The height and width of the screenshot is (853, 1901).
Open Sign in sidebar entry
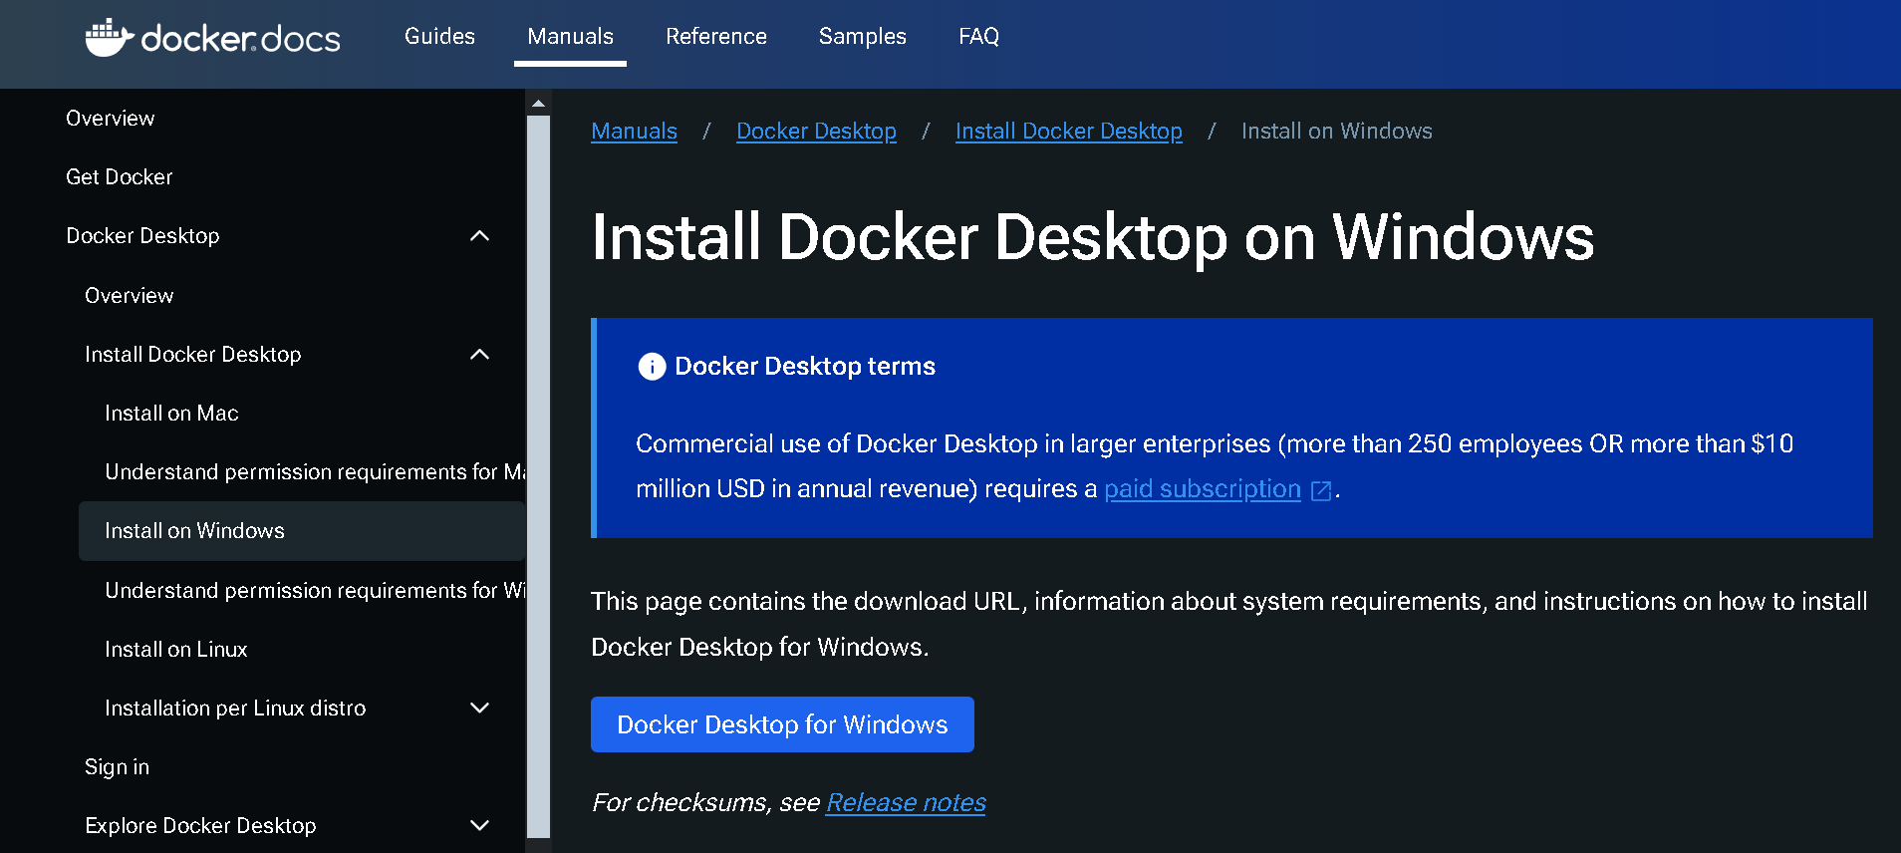[117, 766]
